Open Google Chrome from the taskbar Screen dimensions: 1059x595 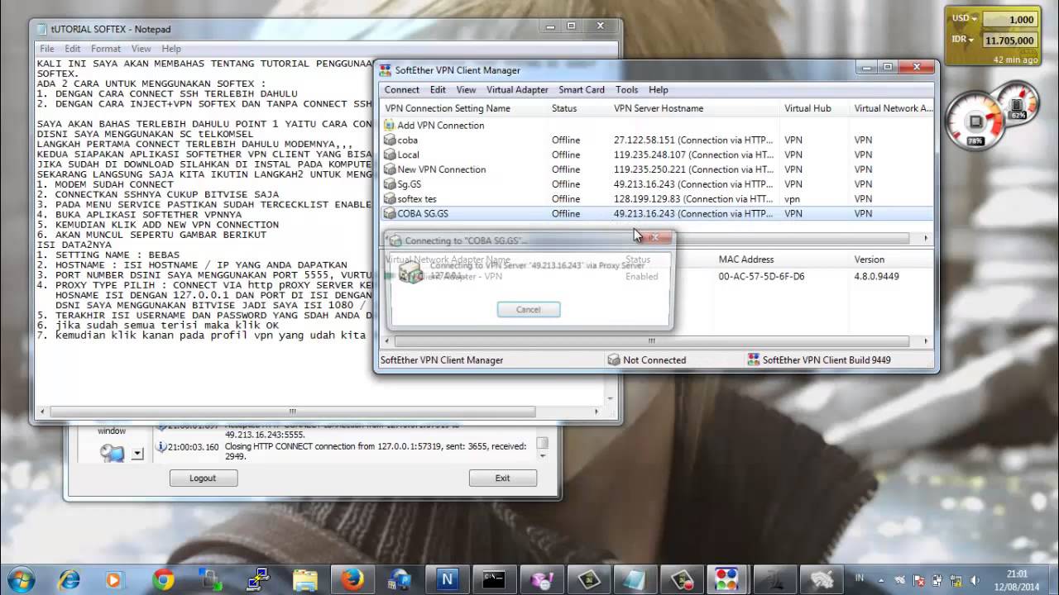(163, 579)
